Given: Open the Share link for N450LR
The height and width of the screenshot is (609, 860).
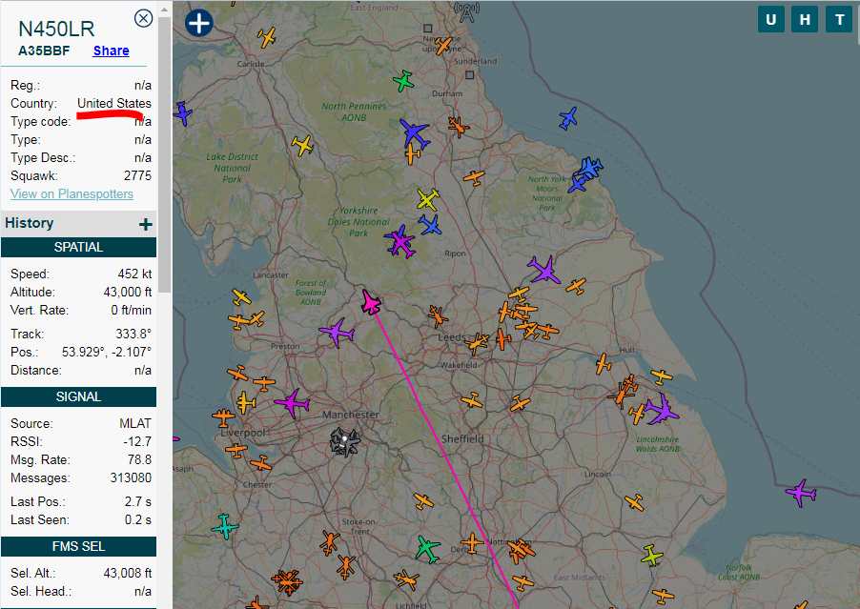Looking at the screenshot, I should point(112,51).
